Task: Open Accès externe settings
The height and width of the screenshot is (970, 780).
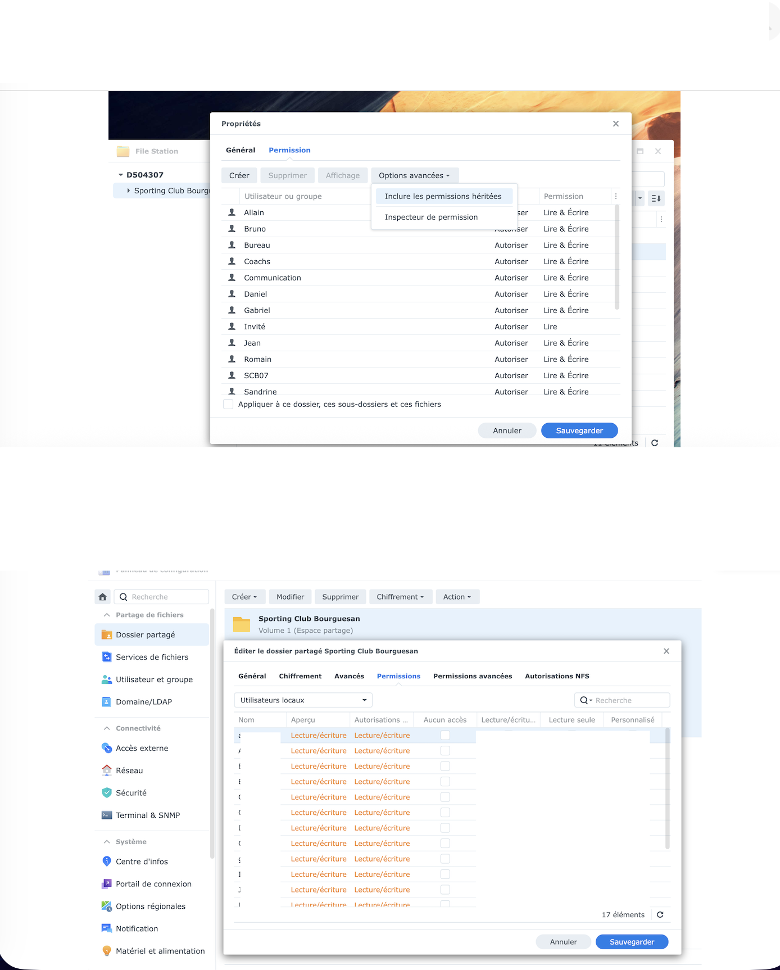Action: (152, 748)
